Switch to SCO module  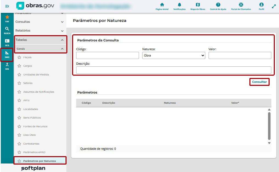pyautogui.click(x=7, y=43)
